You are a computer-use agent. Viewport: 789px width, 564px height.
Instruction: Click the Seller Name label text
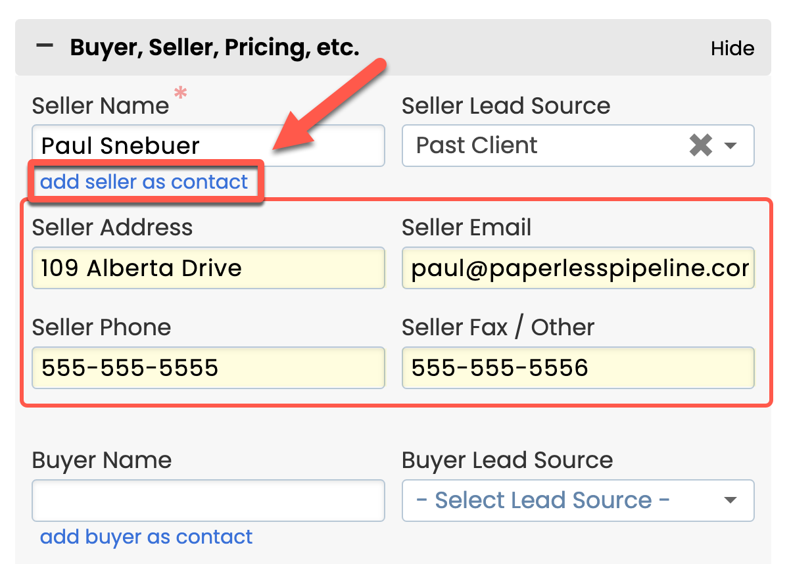coord(101,106)
